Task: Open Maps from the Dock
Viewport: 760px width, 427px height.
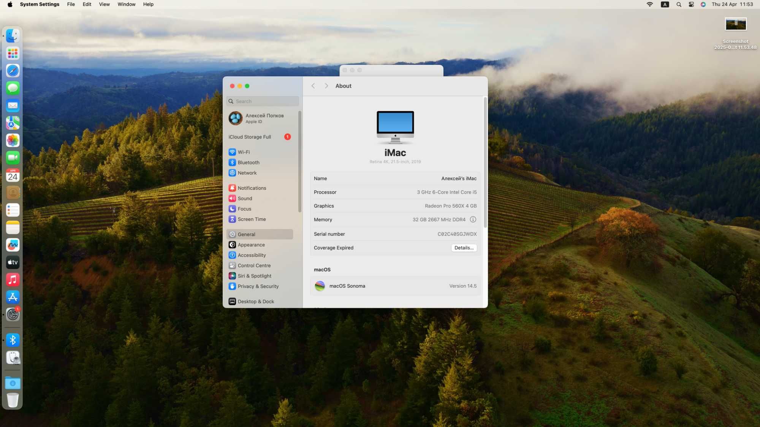Action: 13,123
